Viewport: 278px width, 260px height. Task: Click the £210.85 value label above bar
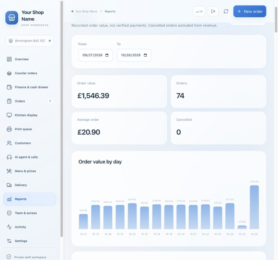(x=254, y=182)
